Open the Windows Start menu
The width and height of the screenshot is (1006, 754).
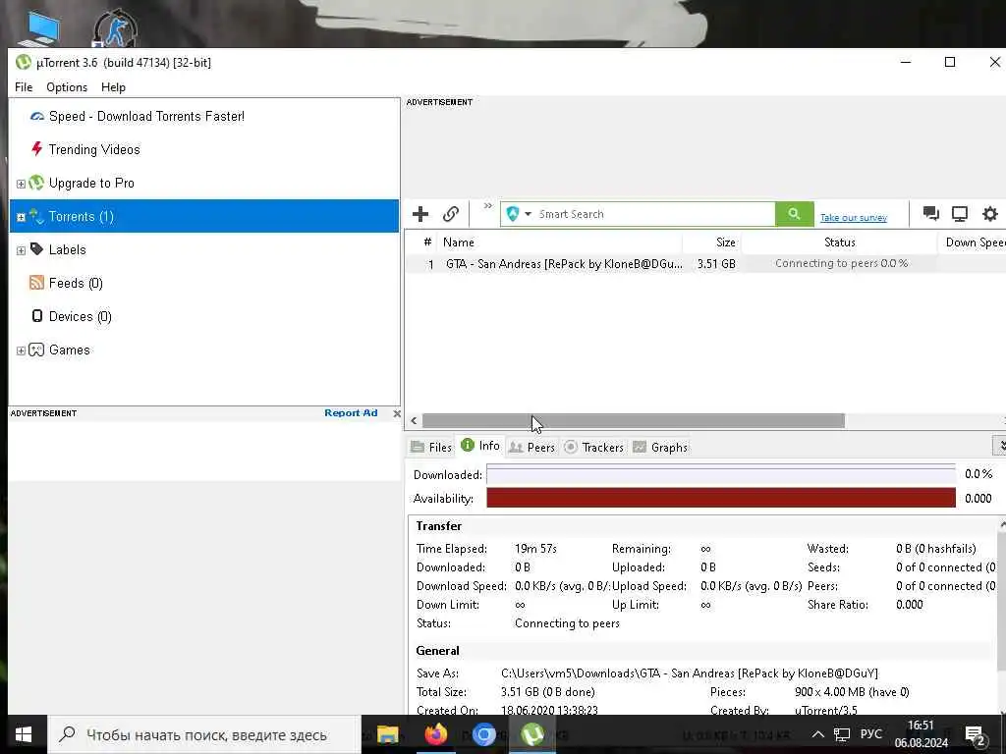pyautogui.click(x=24, y=734)
